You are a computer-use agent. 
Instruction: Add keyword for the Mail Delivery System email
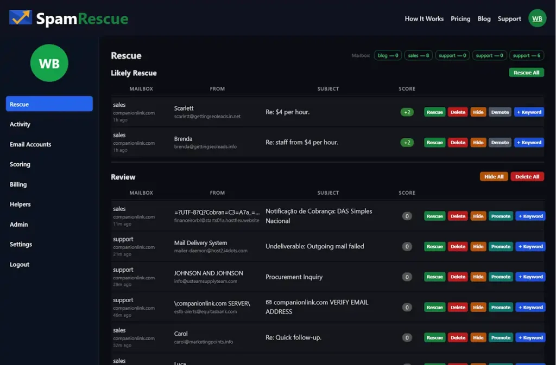(x=530, y=247)
